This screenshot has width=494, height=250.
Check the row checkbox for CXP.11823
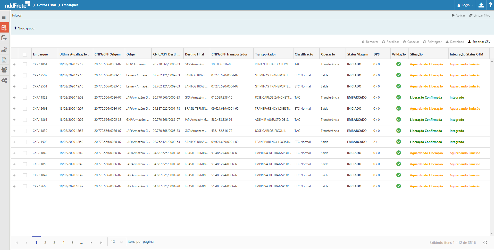25,98
